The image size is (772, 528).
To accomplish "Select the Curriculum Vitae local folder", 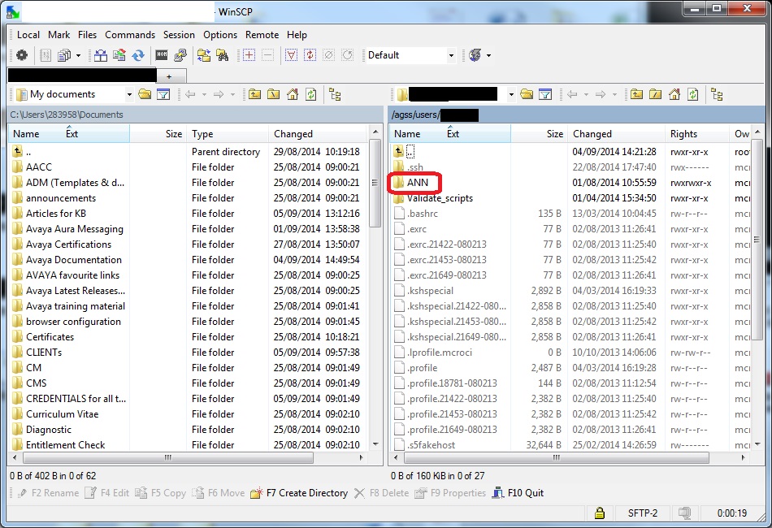I will coord(62,414).
